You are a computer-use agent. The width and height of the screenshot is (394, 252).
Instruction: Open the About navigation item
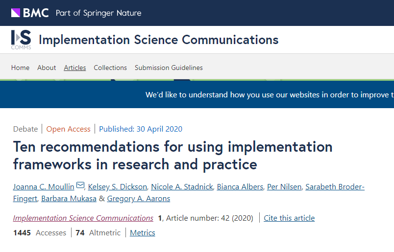coord(47,68)
